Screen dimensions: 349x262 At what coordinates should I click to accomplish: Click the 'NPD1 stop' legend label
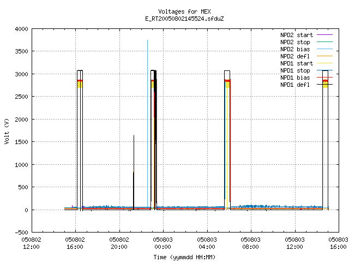coord(295,70)
